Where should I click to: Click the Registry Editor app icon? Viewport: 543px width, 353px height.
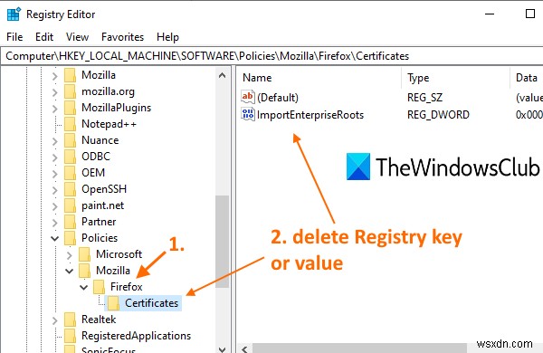click(x=14, y=14)
